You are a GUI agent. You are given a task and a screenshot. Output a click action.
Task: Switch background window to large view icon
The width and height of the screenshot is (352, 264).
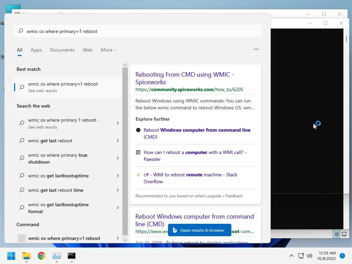[x=344, y=234]
